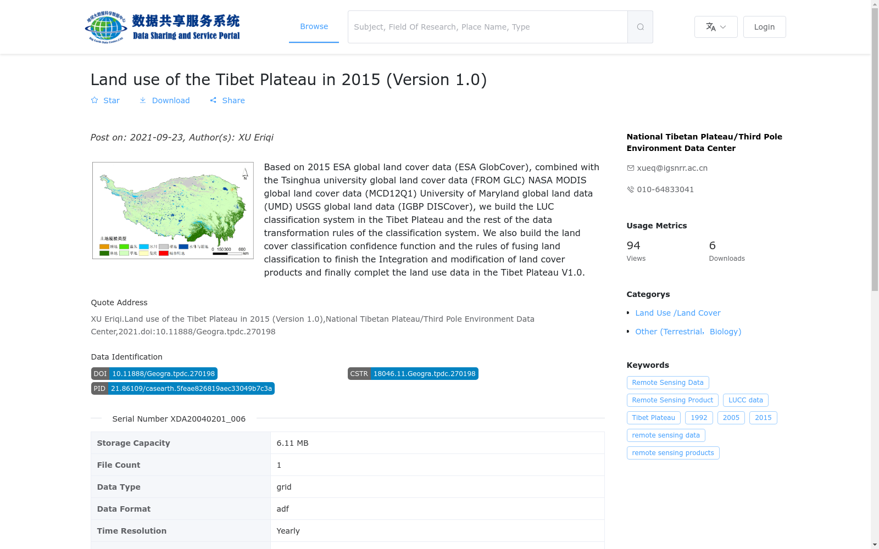Click the CSTR badge 18046.11.Geogra.tpdc.270198
879x549 pixels.
413,374
